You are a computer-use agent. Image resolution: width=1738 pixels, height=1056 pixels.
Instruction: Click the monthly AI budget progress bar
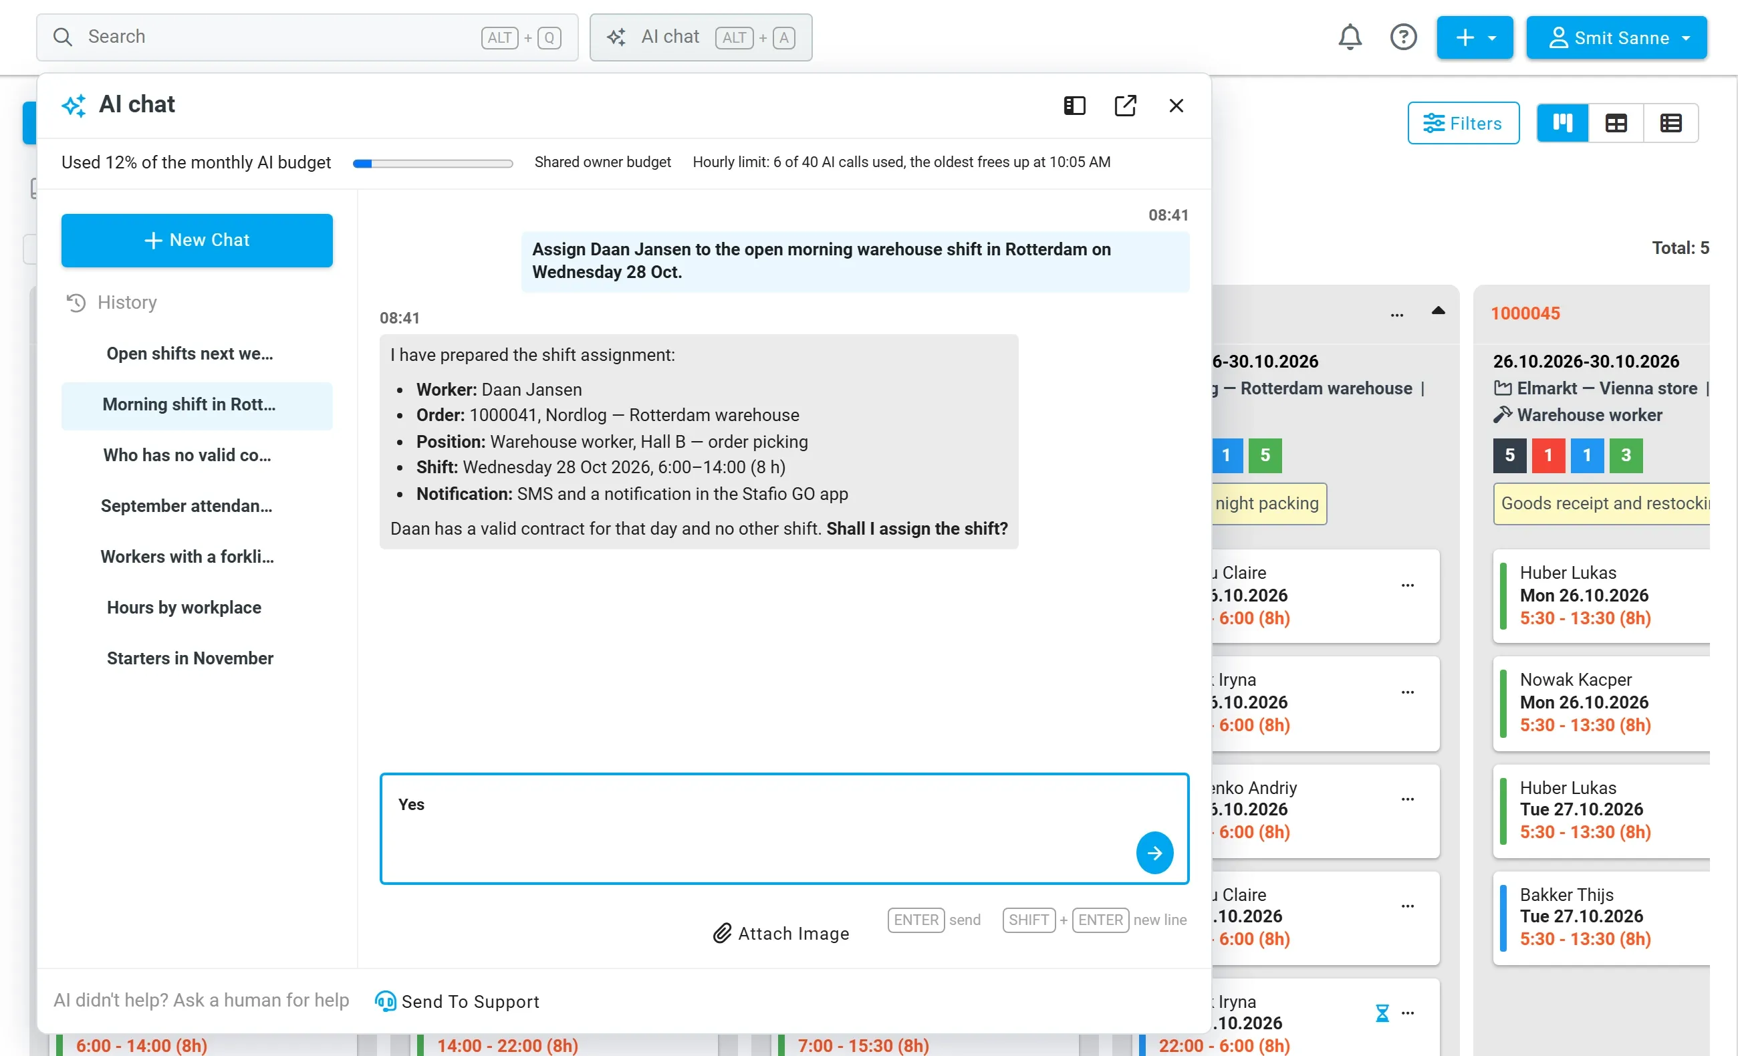[432, 163]
